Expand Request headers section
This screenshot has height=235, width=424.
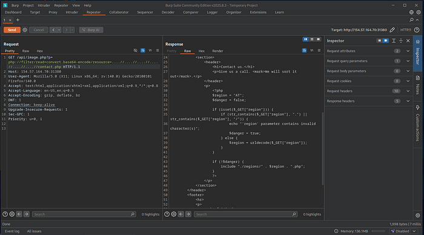368,91
